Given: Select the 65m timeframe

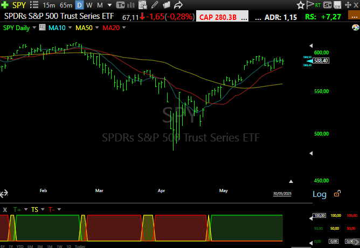Looking at the screenshot, I should point(66,5).
